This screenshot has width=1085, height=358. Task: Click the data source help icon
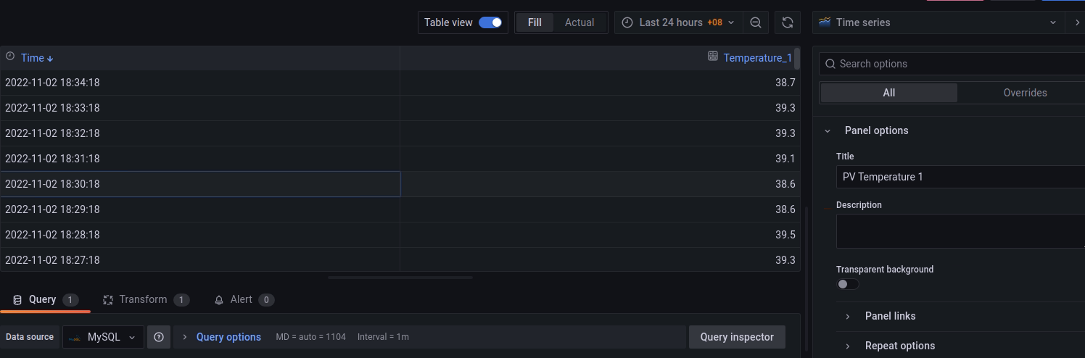(x=158, y=337)
